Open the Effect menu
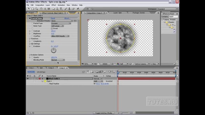205x115 pixels. point(54,5)
